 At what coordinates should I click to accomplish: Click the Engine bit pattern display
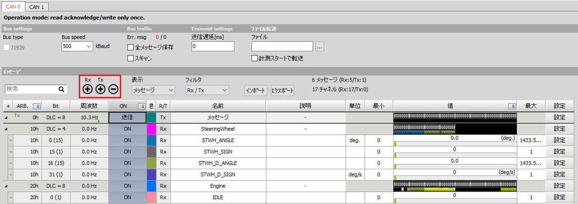pyautogui.click(x=455, y=186)
